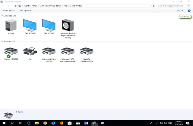
Task: Open the People icon in taskbar
Action: point(151,123)
